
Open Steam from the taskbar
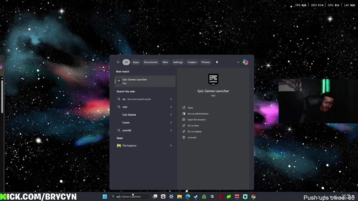pos(196,197)
